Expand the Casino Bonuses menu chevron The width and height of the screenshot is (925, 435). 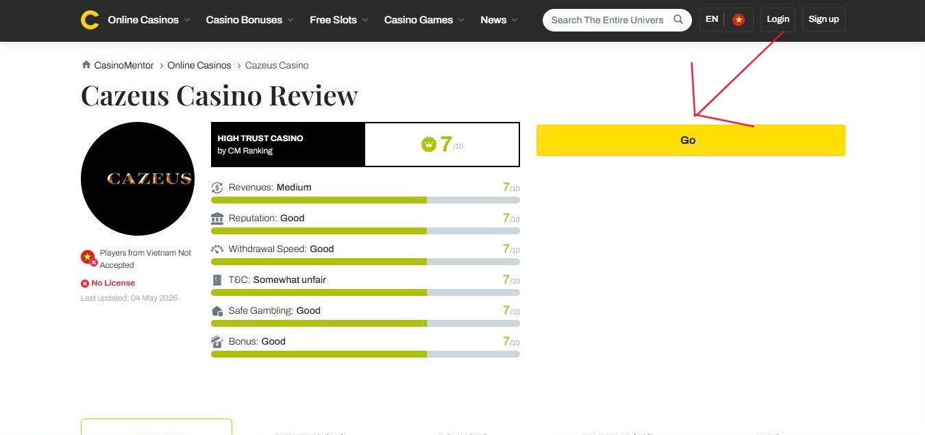coord(291,20)
